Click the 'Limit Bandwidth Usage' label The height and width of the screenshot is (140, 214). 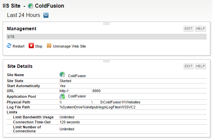[33, 117]
